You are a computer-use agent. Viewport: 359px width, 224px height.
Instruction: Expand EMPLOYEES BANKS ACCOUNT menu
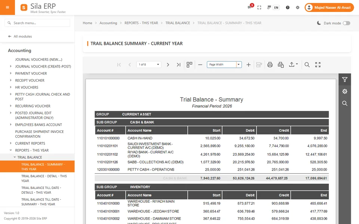coord(11,125)
